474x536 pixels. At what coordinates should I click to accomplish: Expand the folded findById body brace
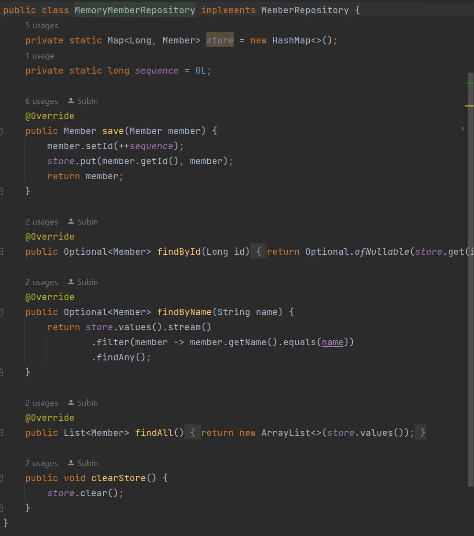pyautogui.click(x=259, y=252)
